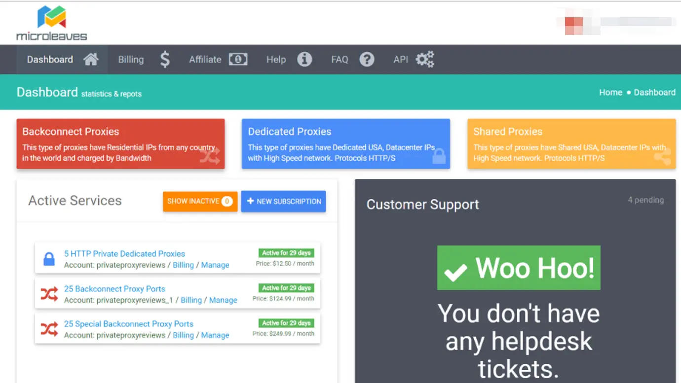
Task: Open the Dashboard menu item
Action: pyautogui.click(x=62, y=60)
